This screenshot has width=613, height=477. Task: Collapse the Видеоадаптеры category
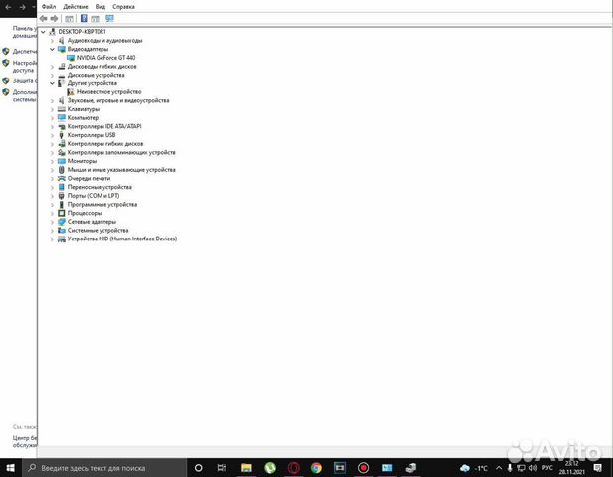coord(52,49)
